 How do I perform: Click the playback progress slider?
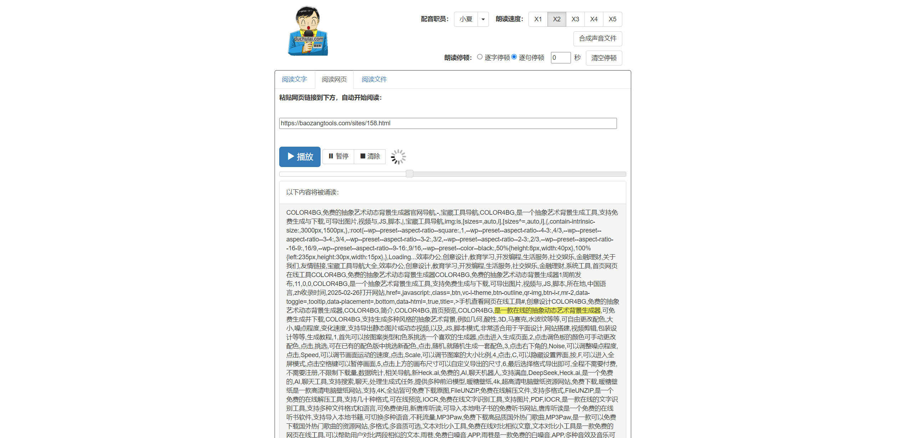click(409, 174)
